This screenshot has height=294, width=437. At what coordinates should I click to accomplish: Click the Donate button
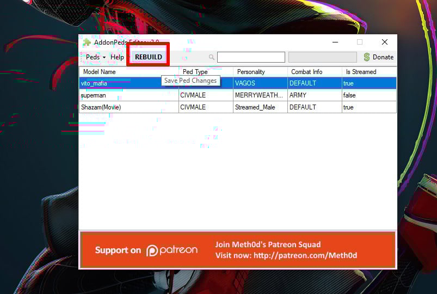(x=378, y=57)
